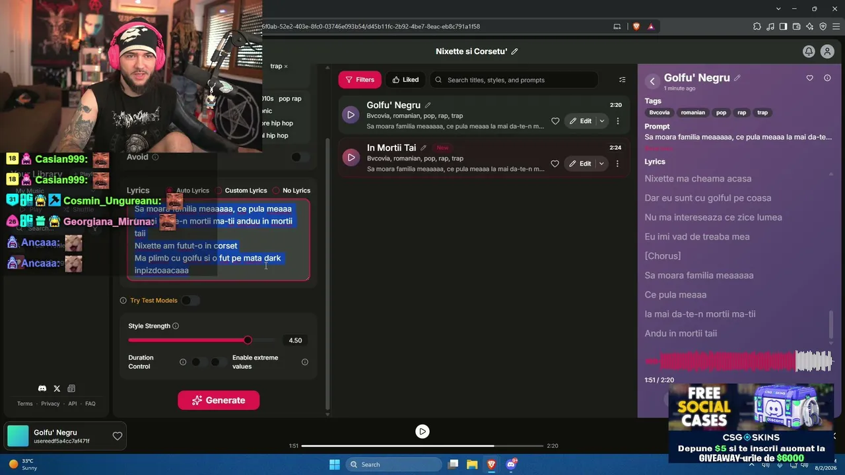The image size is (845, 475).
Task: Show Duration Control info tooltip
Action: 183,362
